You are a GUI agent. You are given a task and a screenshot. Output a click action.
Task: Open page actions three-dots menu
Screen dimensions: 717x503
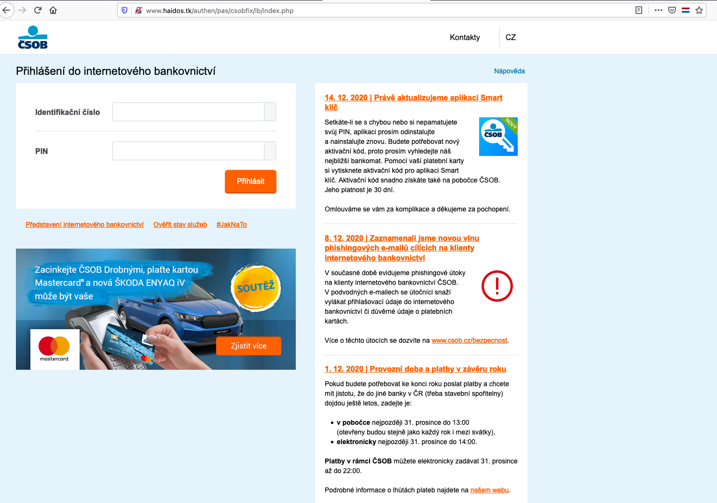click(x=659, y=10)
